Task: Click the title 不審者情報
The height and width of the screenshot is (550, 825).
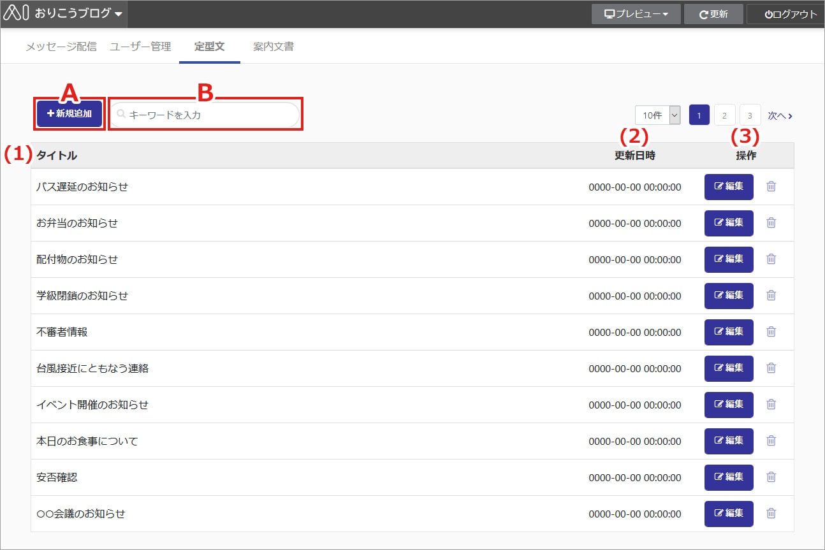Action: [x=62, y=332]
